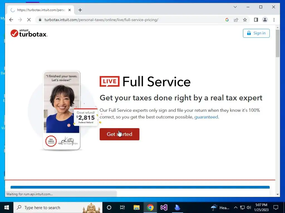Viewport: 285px width, 213px height.
Task: Open Visual Studio from the taskbar
Action: (x=164, y=207)
